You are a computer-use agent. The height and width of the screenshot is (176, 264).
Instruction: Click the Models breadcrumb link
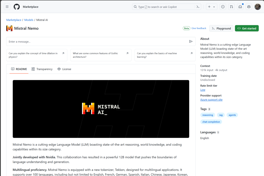[x=29, y=20]
